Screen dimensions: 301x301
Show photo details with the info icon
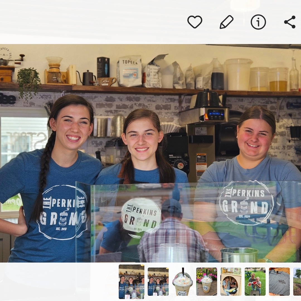[x=258, y=22]
